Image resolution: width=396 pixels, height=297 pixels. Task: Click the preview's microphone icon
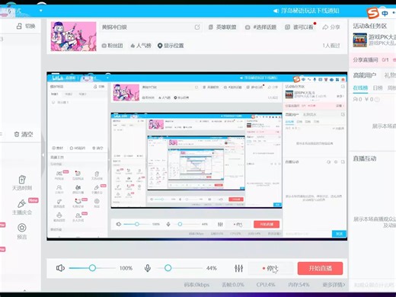(x=168, y=224)
